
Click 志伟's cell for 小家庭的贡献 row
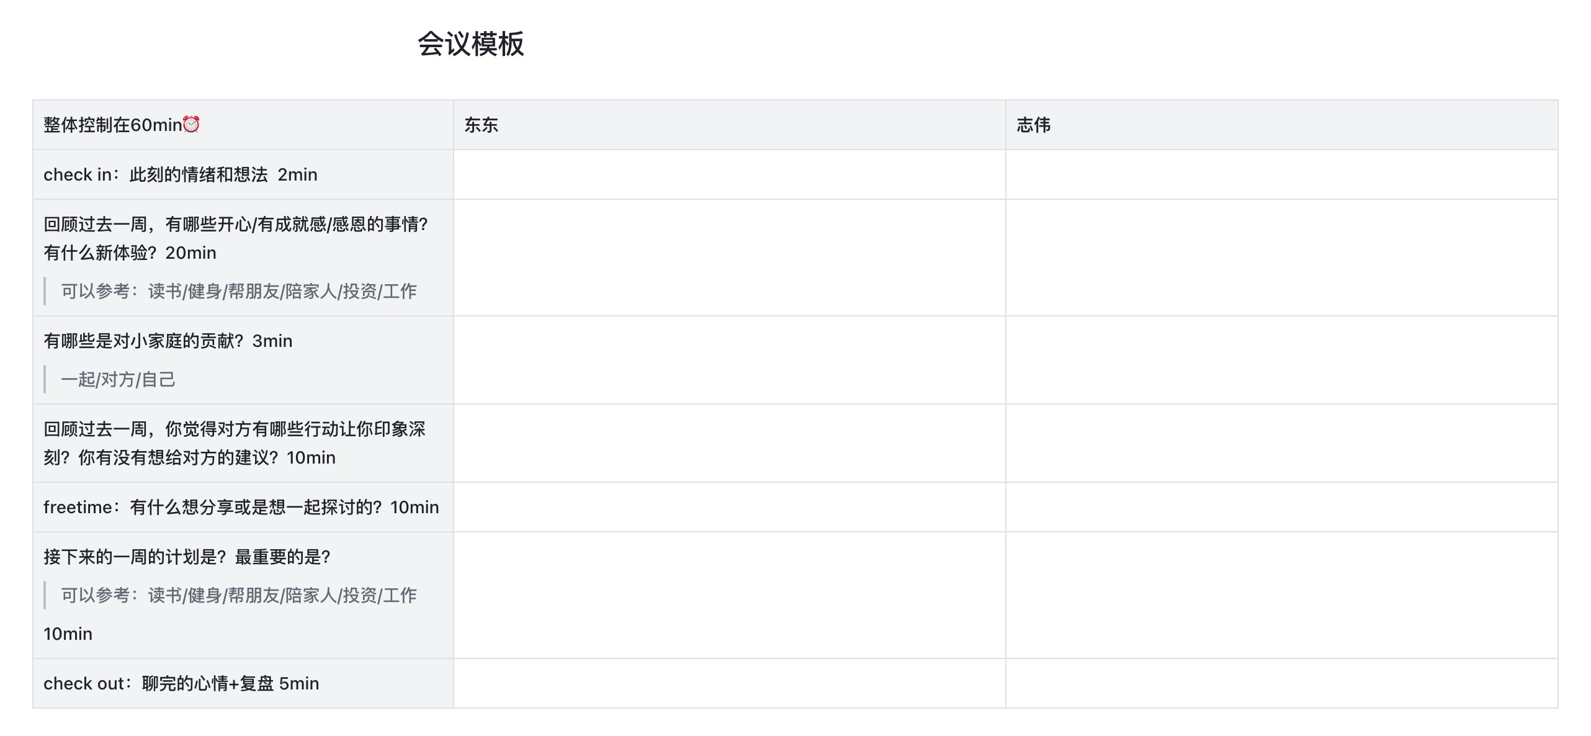click(x=1281, y=360)
